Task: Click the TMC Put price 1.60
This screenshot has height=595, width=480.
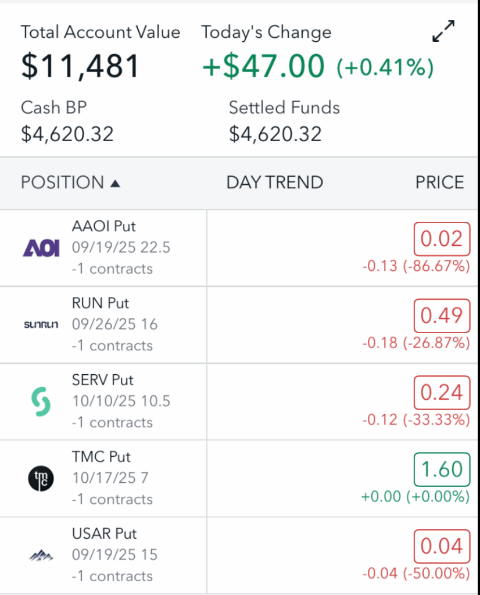Action: click(442, 469)
